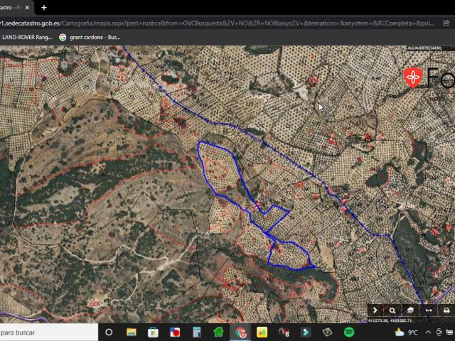Open a new browser tab

click(44, 8)
